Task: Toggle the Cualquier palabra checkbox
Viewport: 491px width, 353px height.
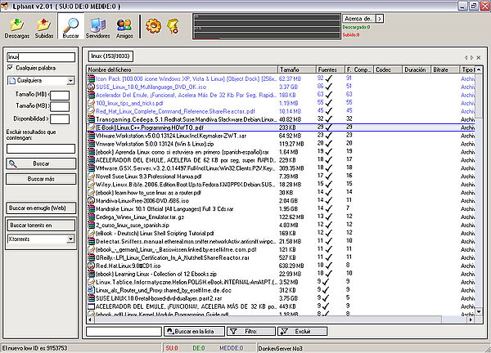Action: click(11, 68)
